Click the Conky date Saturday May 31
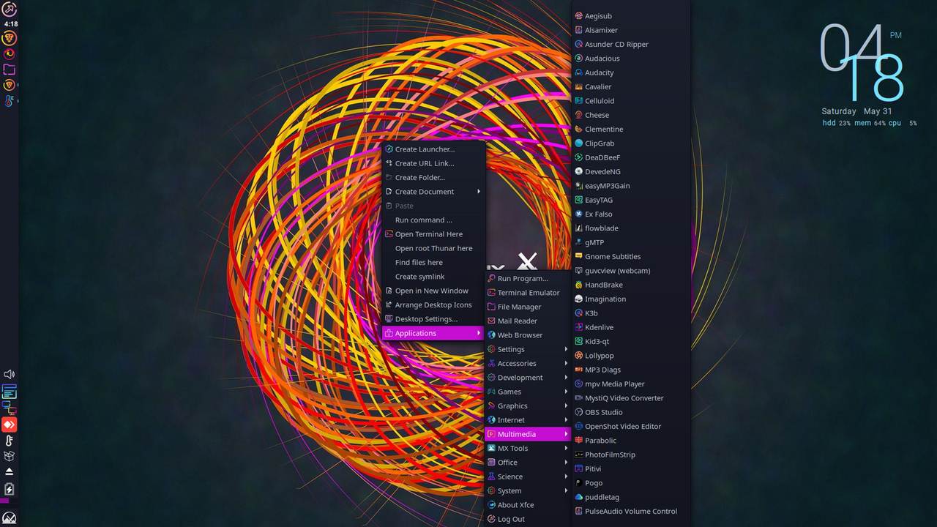The height and width of the screenshot is (527, 937). pyautogui.click(x=856, y=111)
